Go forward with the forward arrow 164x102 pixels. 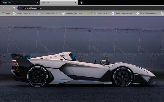pyautogui.click(x=9, y=8)
